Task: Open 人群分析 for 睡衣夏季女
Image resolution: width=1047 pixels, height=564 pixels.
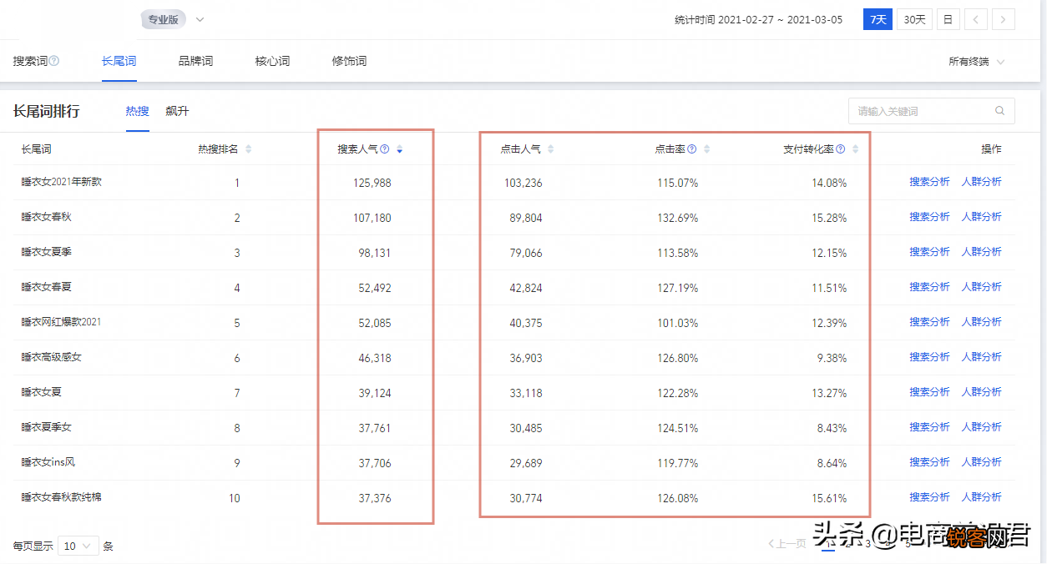Action: click(x=981, y=427)
